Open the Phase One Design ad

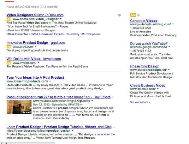pyautogui.click(x=145, y=66)
